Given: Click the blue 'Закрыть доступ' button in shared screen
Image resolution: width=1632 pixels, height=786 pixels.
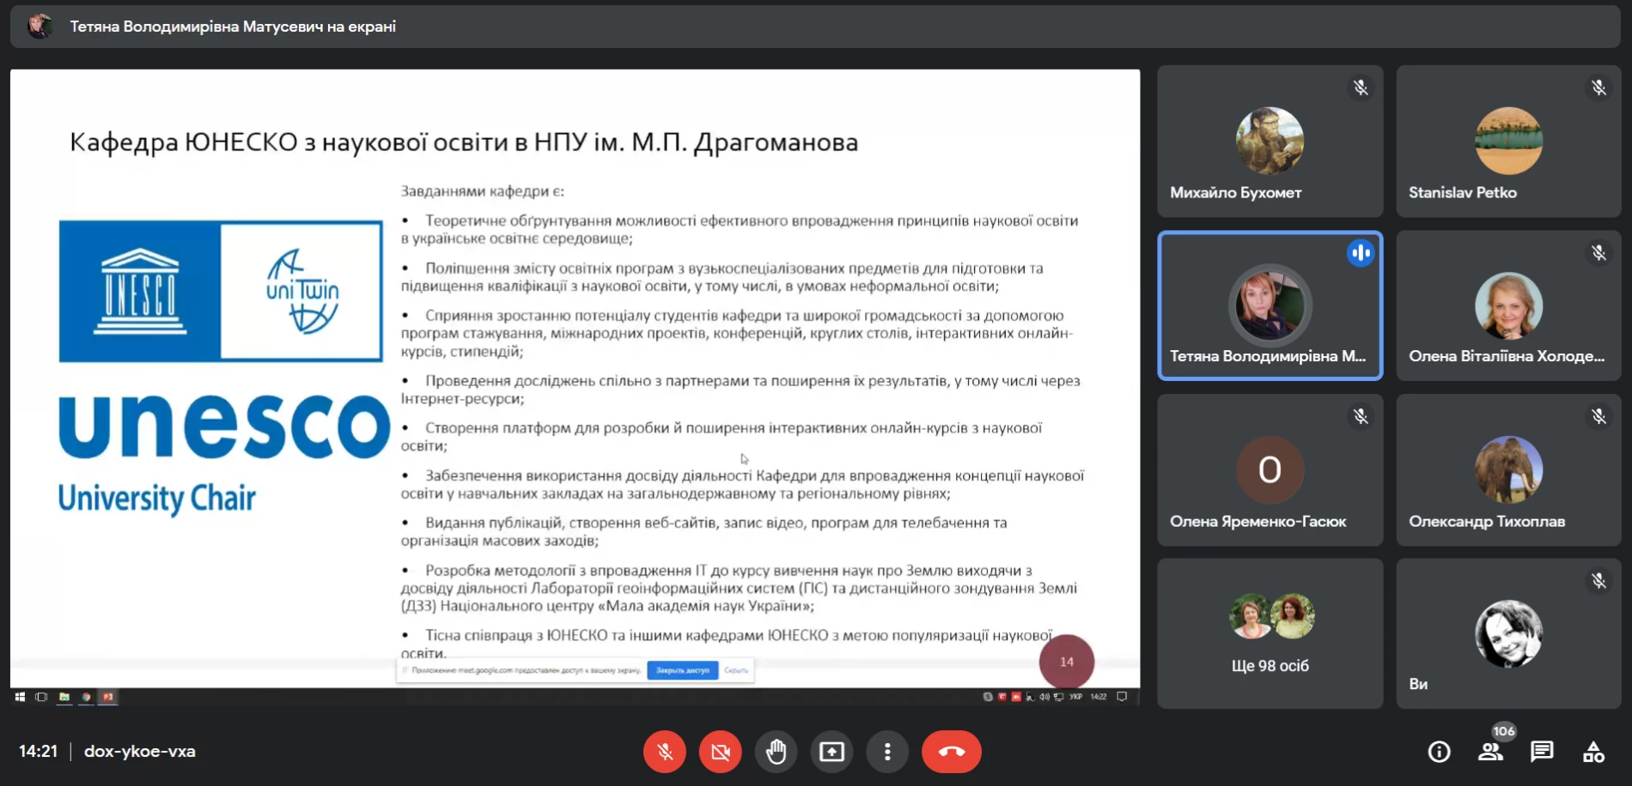Looking at the screenshot, I should tap(683, 670).
